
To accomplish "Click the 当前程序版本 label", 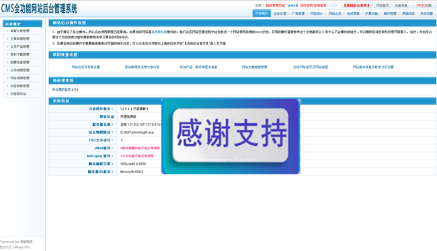I will [x=101, y=109].
